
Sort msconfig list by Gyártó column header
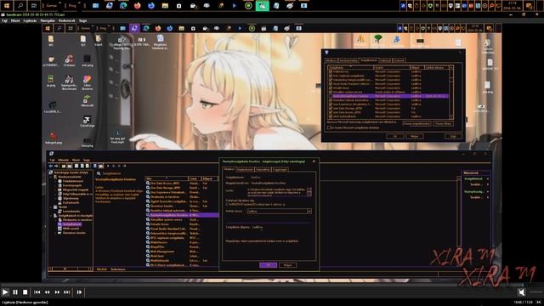coord(392,68)
